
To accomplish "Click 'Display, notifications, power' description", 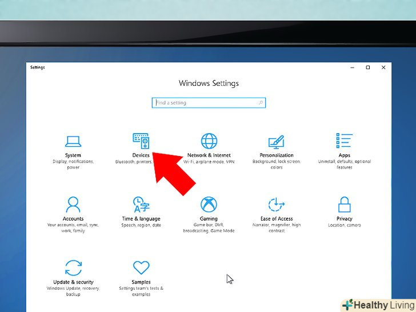I will click(73, 165).
